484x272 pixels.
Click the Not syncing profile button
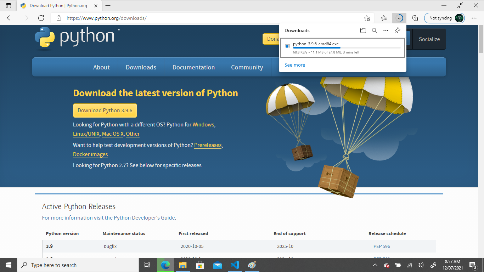coord(444,18)
